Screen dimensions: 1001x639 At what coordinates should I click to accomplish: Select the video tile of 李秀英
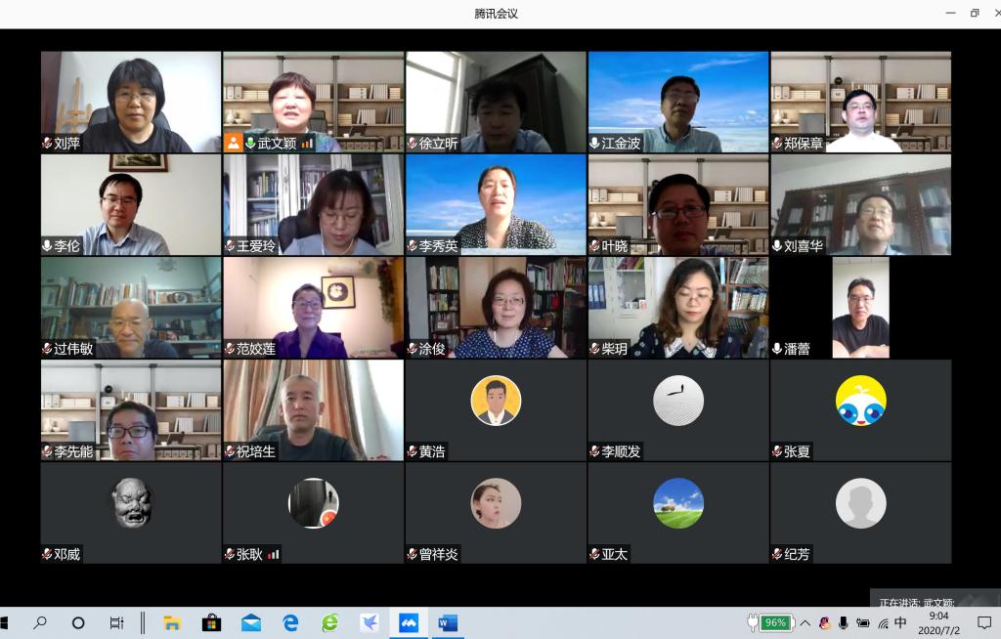pyautogui.click(x=496, y=203)
